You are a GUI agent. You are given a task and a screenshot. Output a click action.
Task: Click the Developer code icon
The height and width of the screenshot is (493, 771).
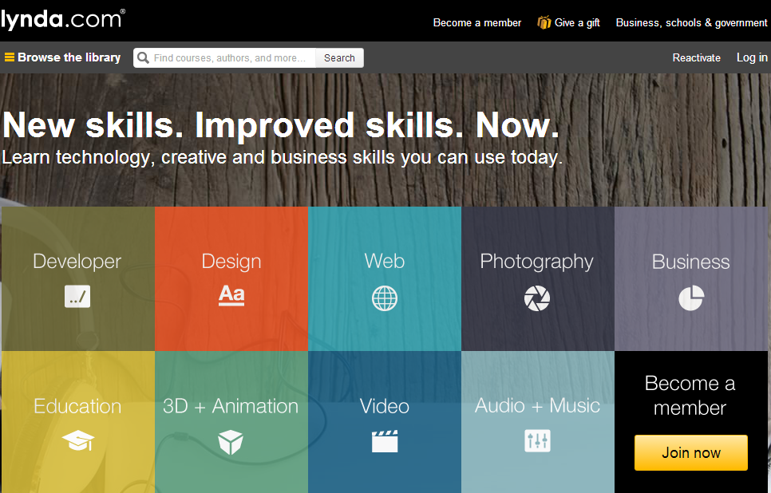[77, 297]
